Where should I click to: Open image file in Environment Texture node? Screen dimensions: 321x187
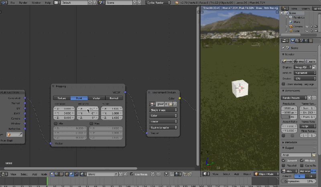click(170, 104)
